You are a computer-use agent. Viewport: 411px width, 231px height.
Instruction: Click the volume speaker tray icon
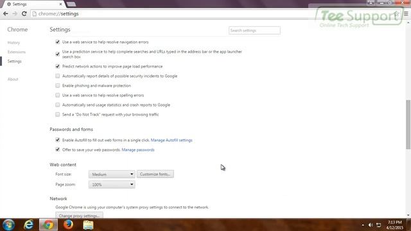pos(371,225)
